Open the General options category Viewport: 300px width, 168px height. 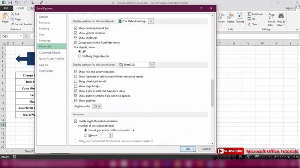pyautogui.click(x=52, y=17)
